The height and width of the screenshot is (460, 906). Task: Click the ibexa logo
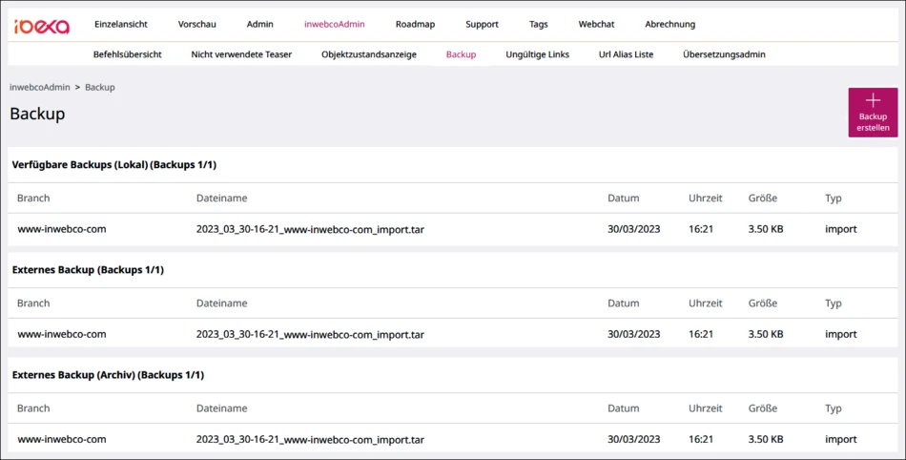point(42,26)
